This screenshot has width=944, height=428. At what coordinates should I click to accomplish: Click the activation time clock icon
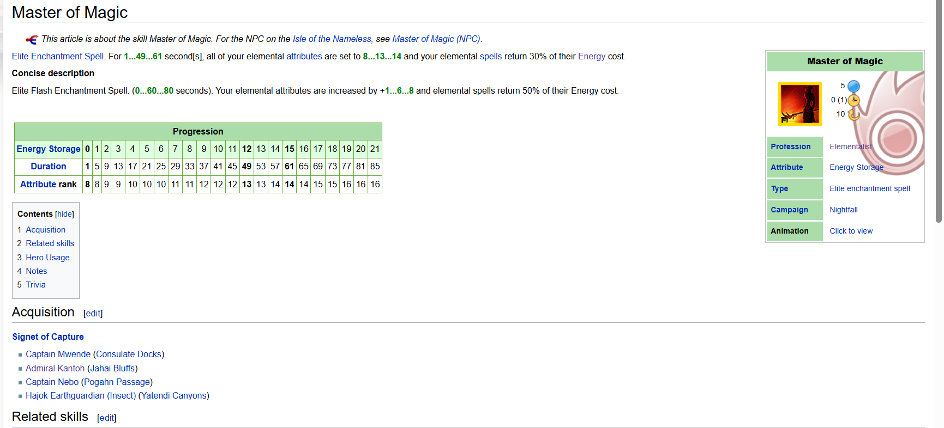click(854, 100)
